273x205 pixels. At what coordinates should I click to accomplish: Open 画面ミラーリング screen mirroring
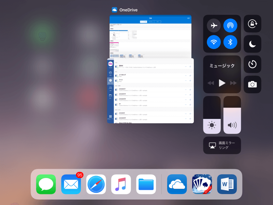point(222,145)
